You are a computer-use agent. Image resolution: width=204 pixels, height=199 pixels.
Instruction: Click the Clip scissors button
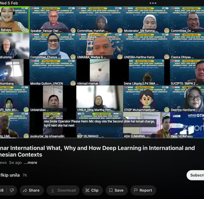tap(92, 190)
